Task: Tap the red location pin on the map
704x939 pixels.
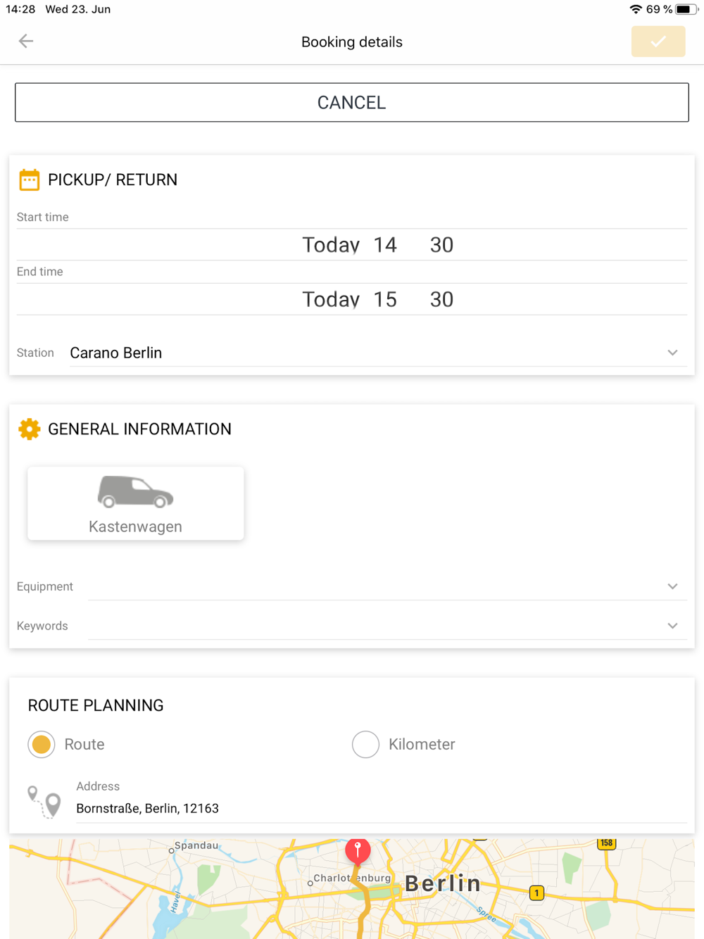Action: tap(358, 850)
